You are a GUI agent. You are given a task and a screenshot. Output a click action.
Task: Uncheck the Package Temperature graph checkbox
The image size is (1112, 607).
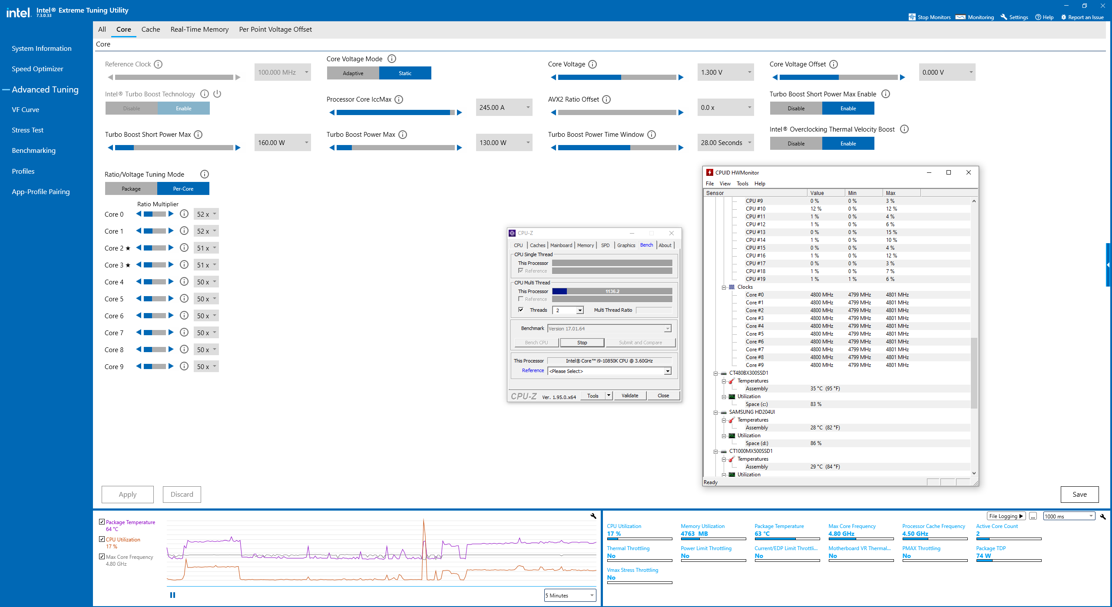(102, 522)
